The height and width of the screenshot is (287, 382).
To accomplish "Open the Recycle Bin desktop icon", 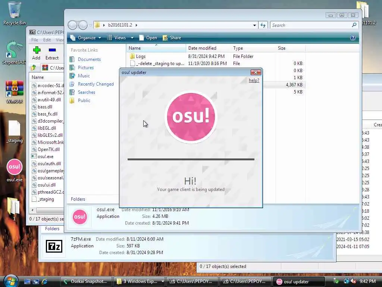I will (14, 13).
